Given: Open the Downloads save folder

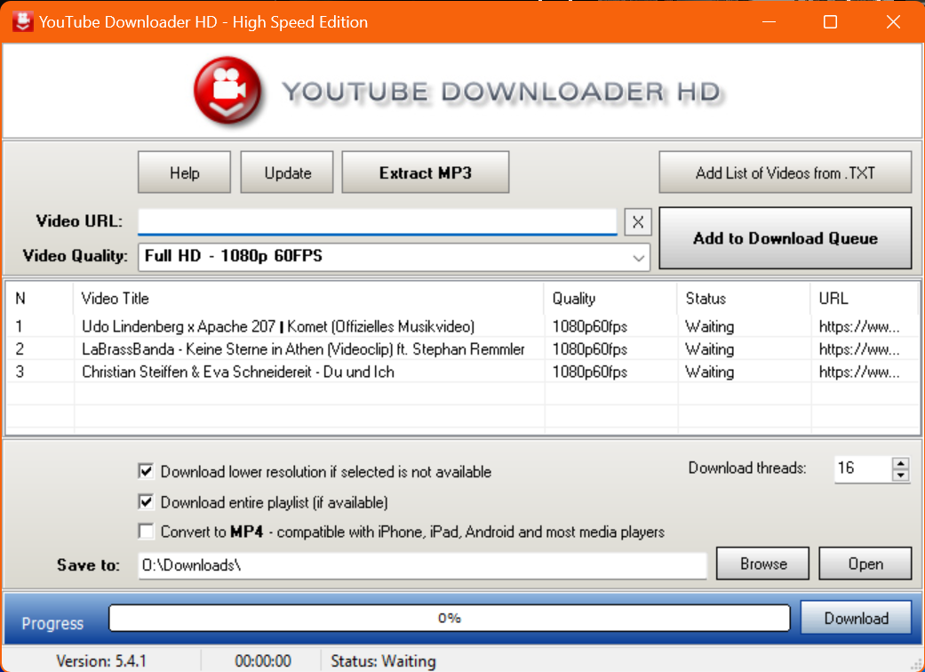Looking at the screenshot, I should (865, 563).
